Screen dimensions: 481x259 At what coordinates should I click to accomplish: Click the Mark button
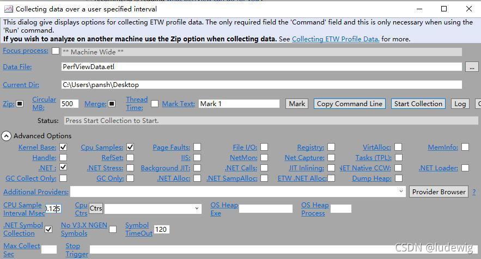tap(297, 103)
